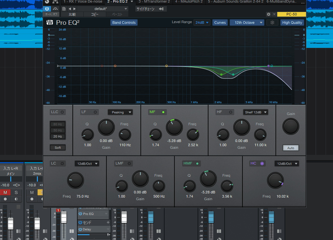Open LC slope dropdown '12dB/Oct'
Screen dimensions: 333x240
pyautogui.click(x=87, y=164)
